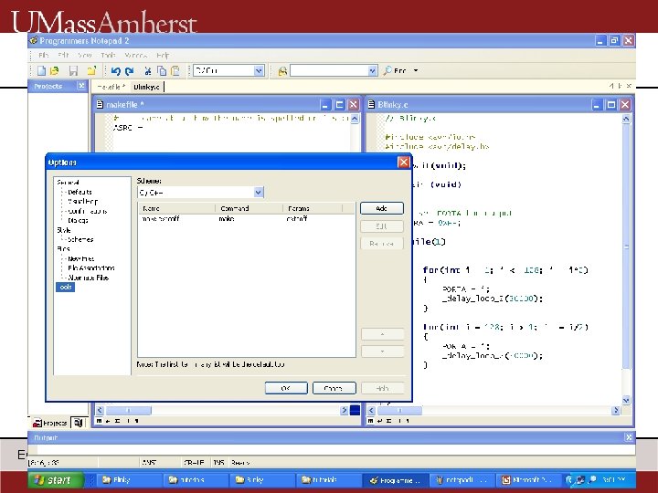Viewport: 658px width, 493px height.
Task: Click the Copy toolbar icon
Action: click(x=162, y=71)
